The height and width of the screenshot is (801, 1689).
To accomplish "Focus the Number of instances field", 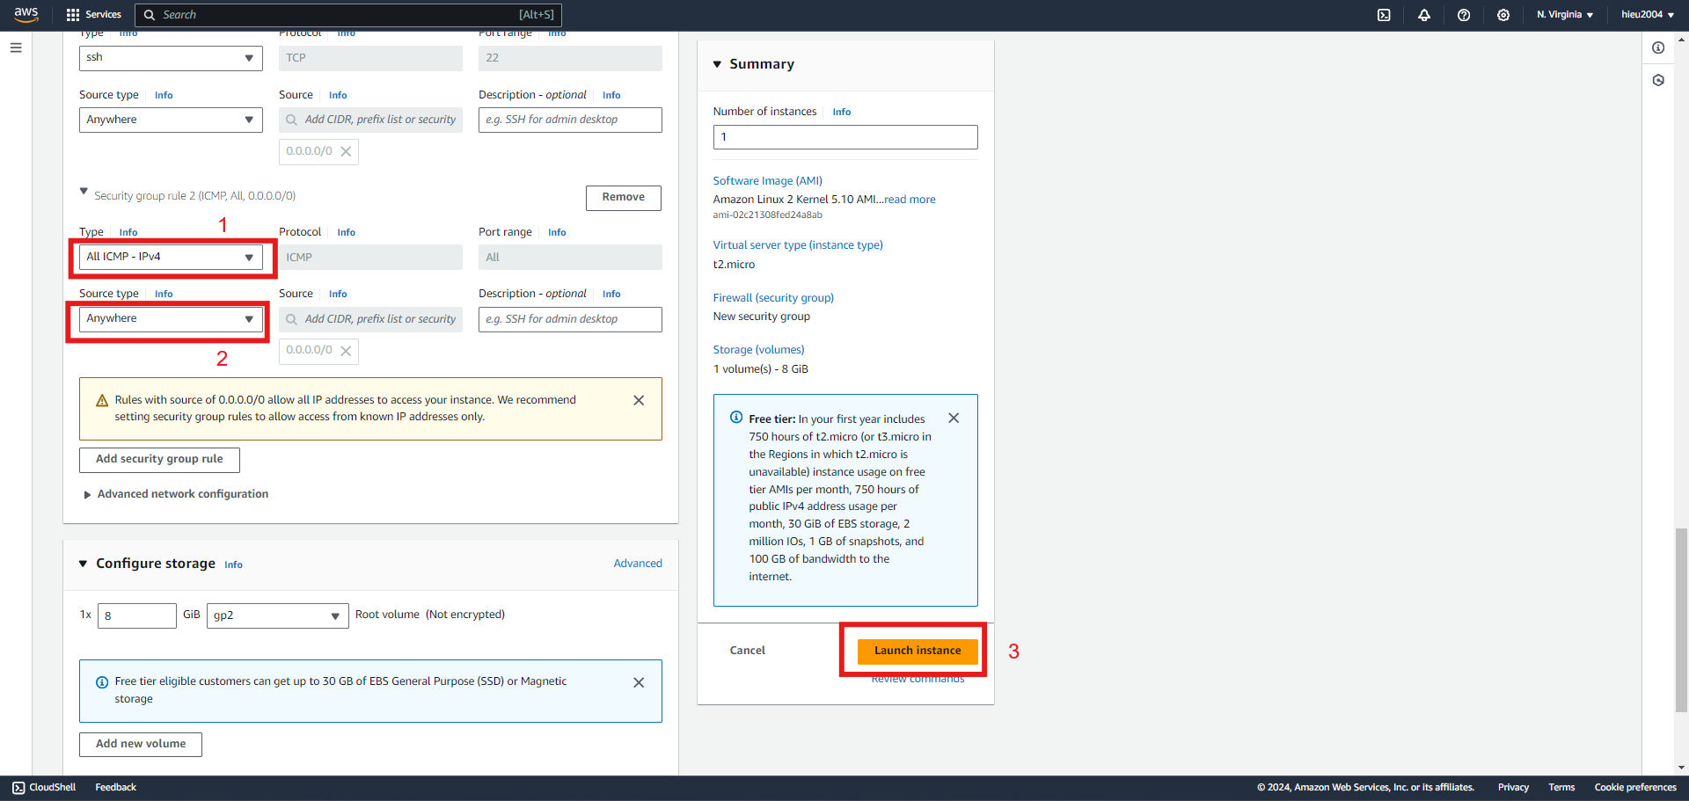I will coord(845,137).
